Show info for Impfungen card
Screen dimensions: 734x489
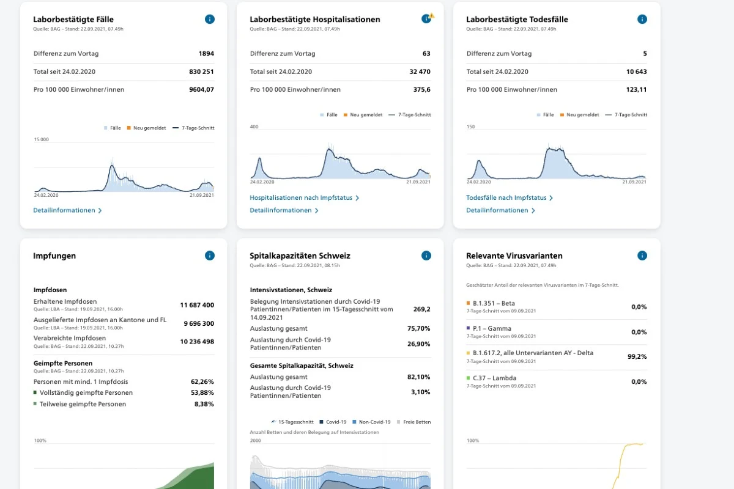coord(210,256)
